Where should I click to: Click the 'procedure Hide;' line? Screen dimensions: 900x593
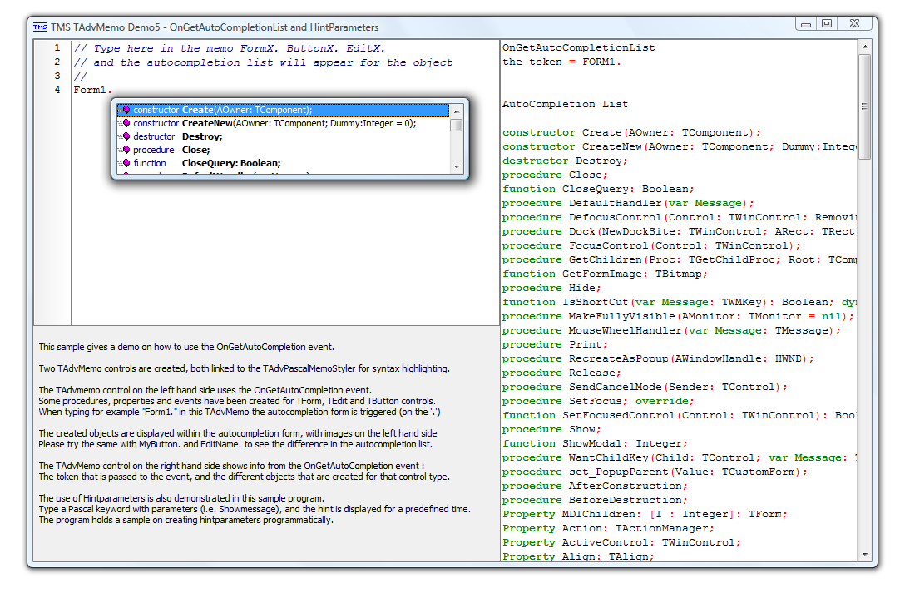(x=551, y=288)
